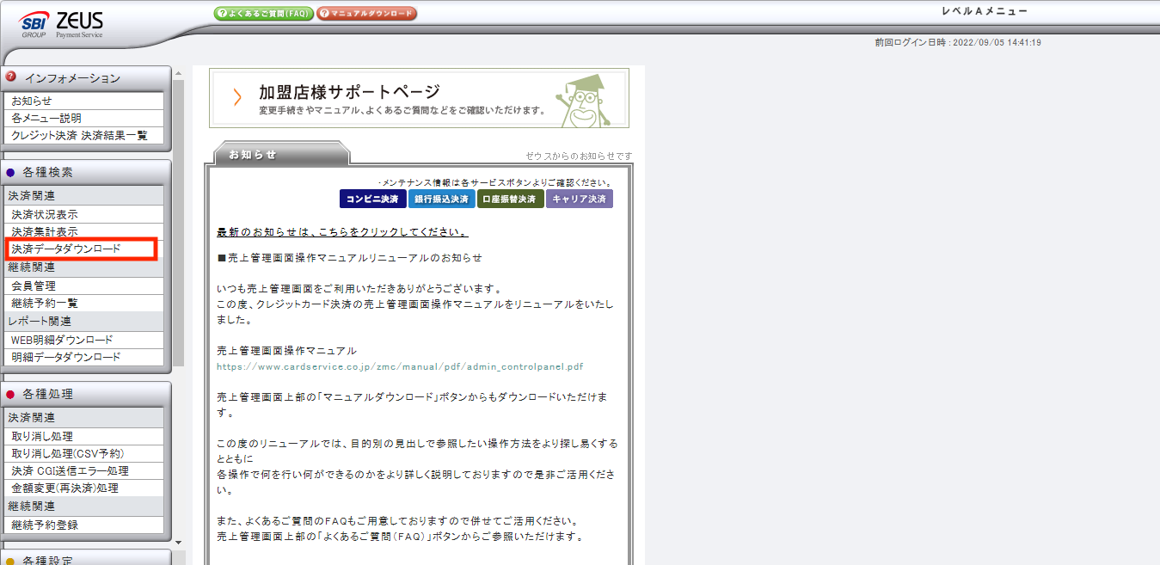This screenshot has width=1160, height=565.
Task: Click orange chevron on support banner
Action: [237, 97]
